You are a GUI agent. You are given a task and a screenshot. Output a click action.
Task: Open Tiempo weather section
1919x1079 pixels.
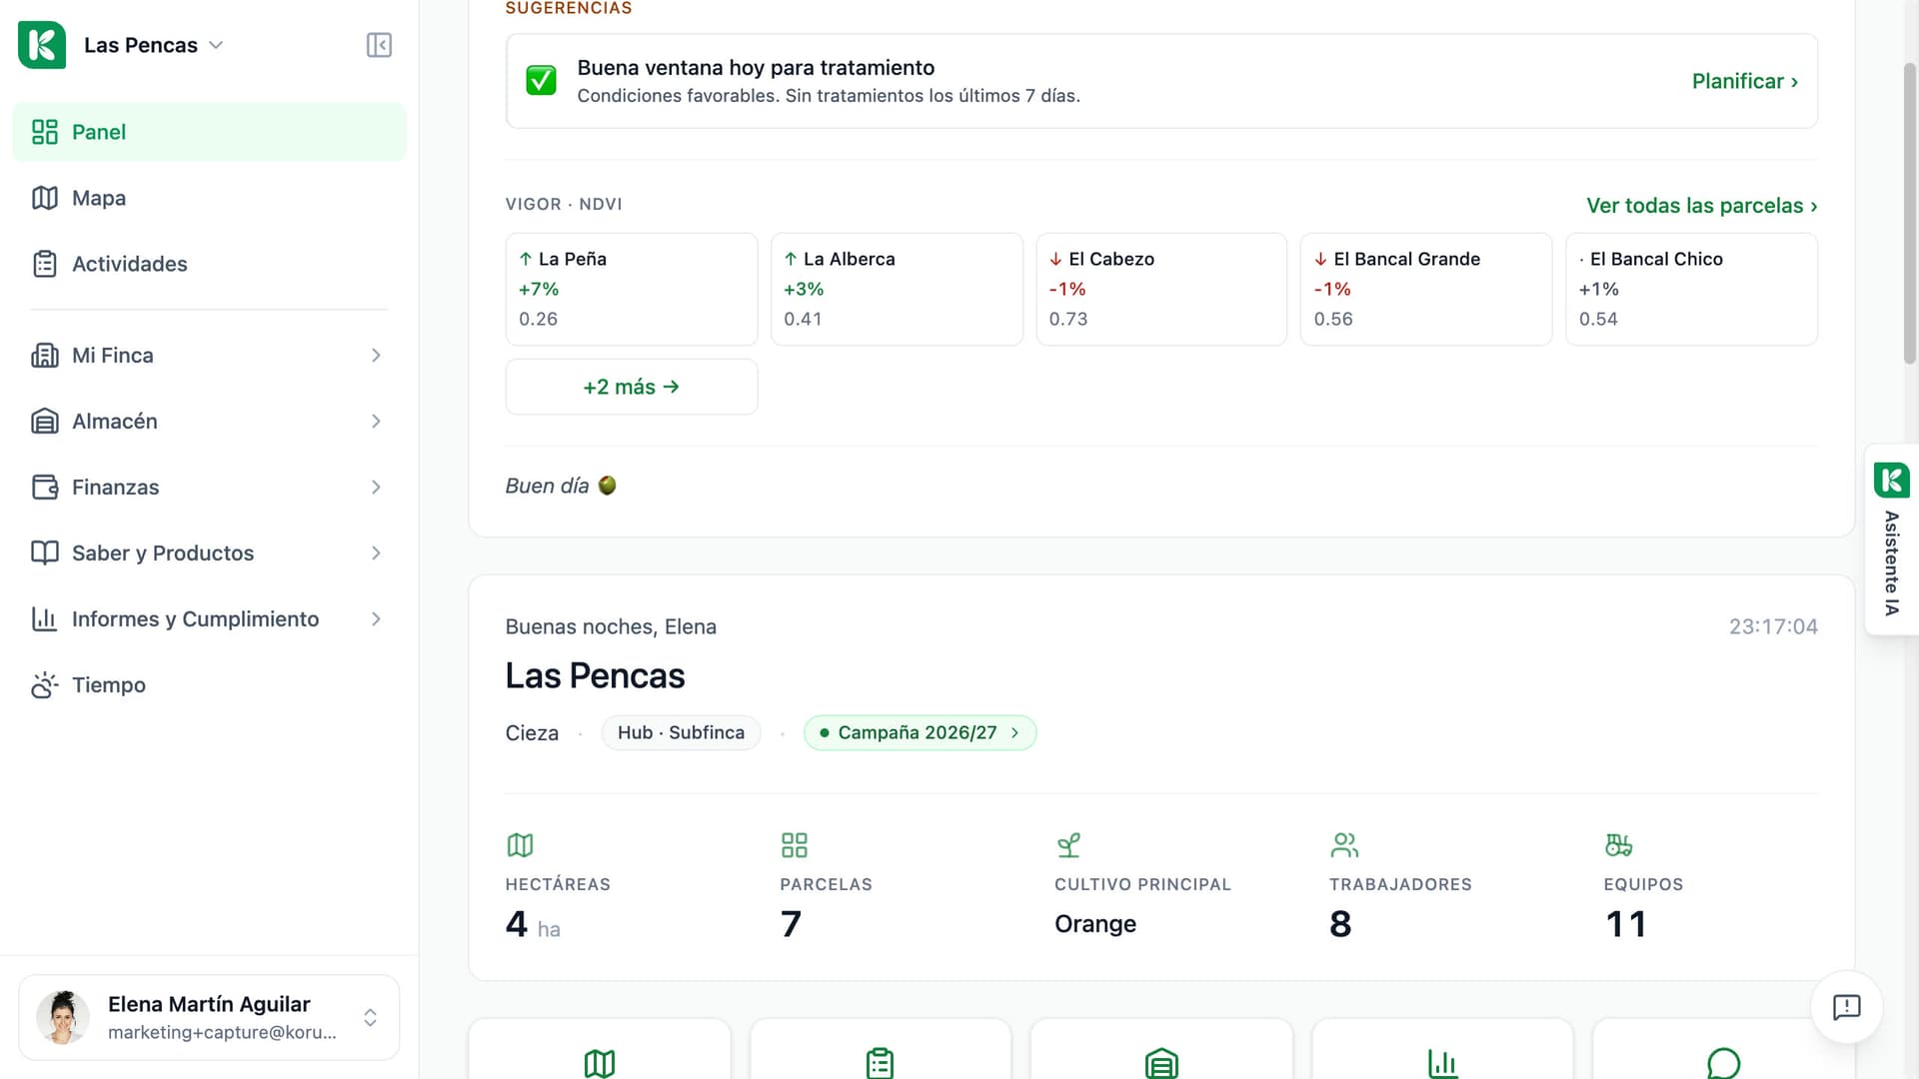click(209, 685)
